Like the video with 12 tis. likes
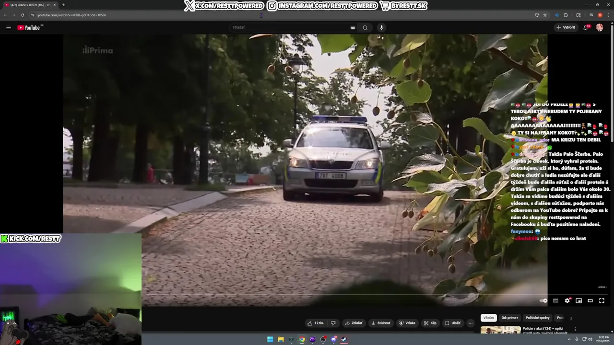 pyautogui.click(x=316, y=323)
